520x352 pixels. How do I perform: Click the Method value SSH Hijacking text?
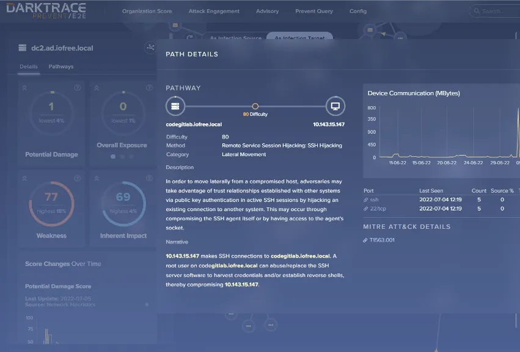click(x=282, y=145)
